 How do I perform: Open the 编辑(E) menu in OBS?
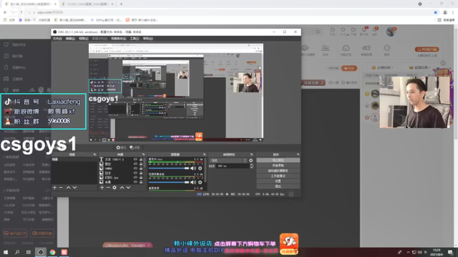tap(70, 38)
